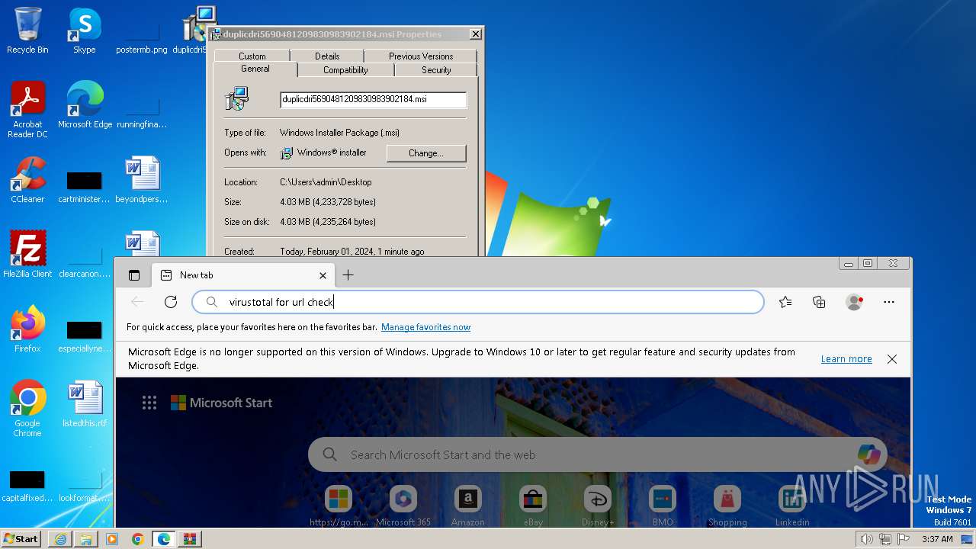Open Shopping quick link tile
Viewport: 976px width, 549px height.
[x=727, y=507]
